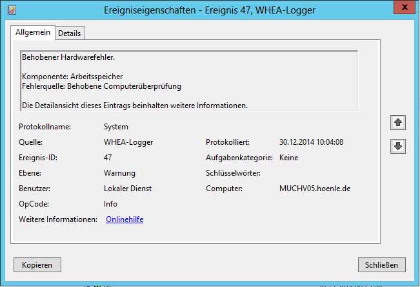Open the Onlinehilfe link
This screenshot has height=287, width=420.
pos(125,219)
